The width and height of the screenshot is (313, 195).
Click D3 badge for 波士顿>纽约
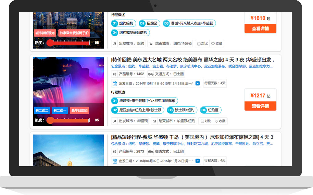pyautogui.click(x=170, y=110)
